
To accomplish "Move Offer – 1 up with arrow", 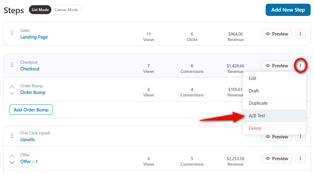I will 12,156.
